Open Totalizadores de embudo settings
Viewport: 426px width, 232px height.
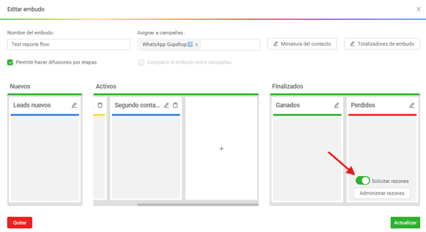[x=382, y=44]
